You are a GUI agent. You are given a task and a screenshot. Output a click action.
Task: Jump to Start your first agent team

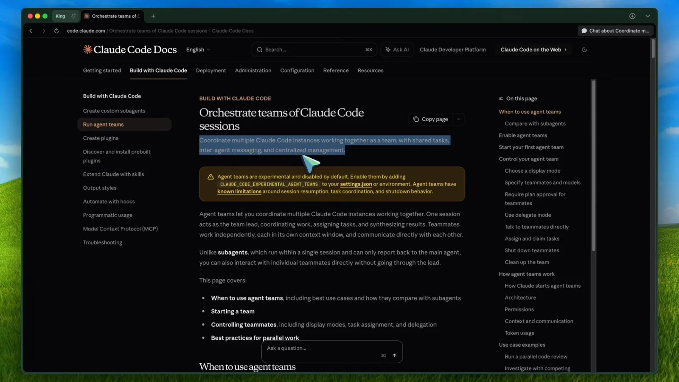pos(531,147)
